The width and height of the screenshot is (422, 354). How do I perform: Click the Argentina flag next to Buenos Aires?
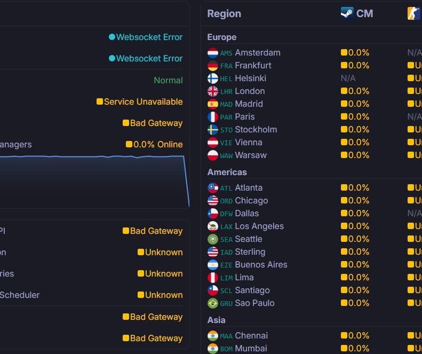[x=213, y=265]
